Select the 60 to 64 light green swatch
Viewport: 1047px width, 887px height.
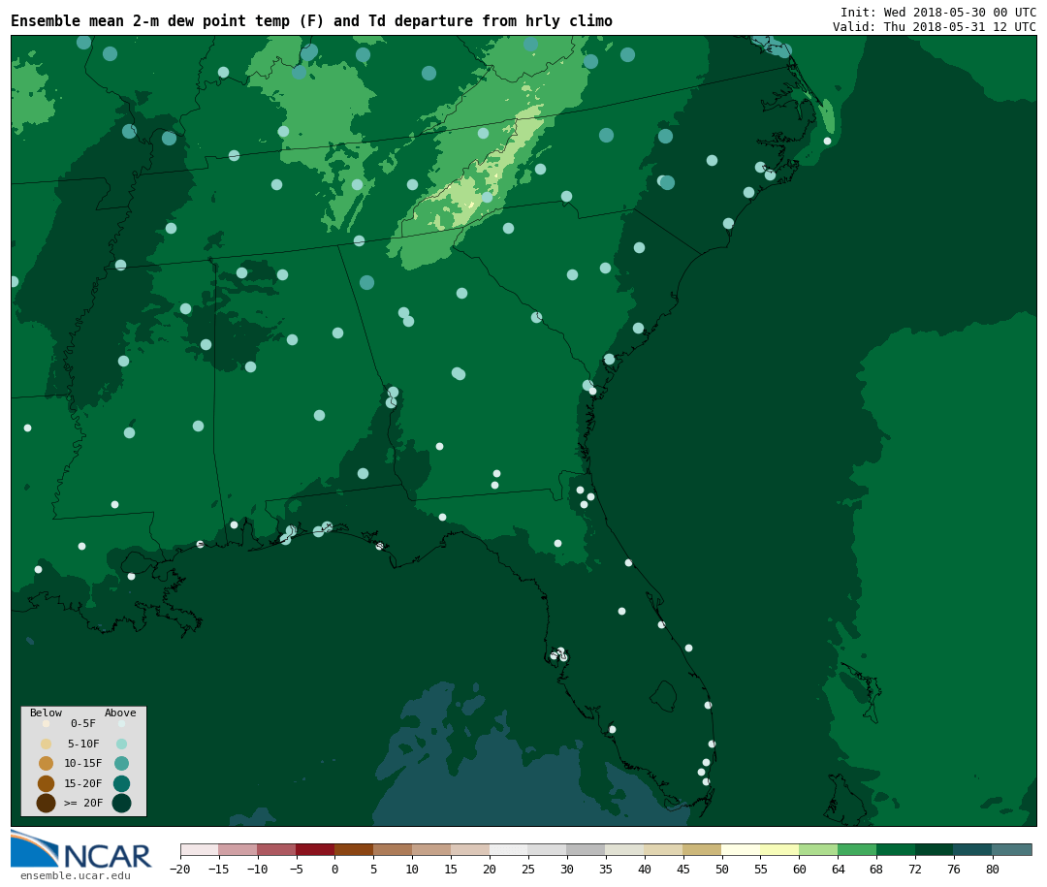818,849
